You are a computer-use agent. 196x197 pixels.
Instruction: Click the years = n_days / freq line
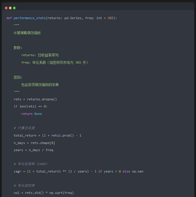click(x=34, y=150)
